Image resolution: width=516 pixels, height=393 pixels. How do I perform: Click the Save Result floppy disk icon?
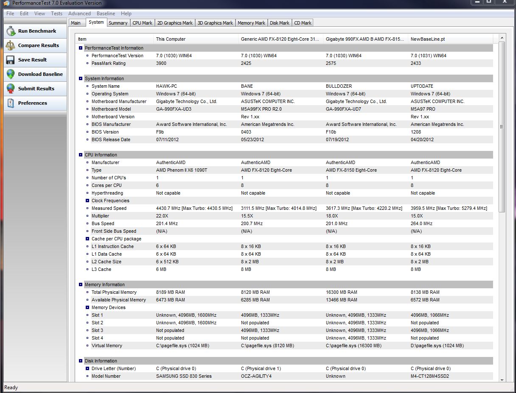11,60
